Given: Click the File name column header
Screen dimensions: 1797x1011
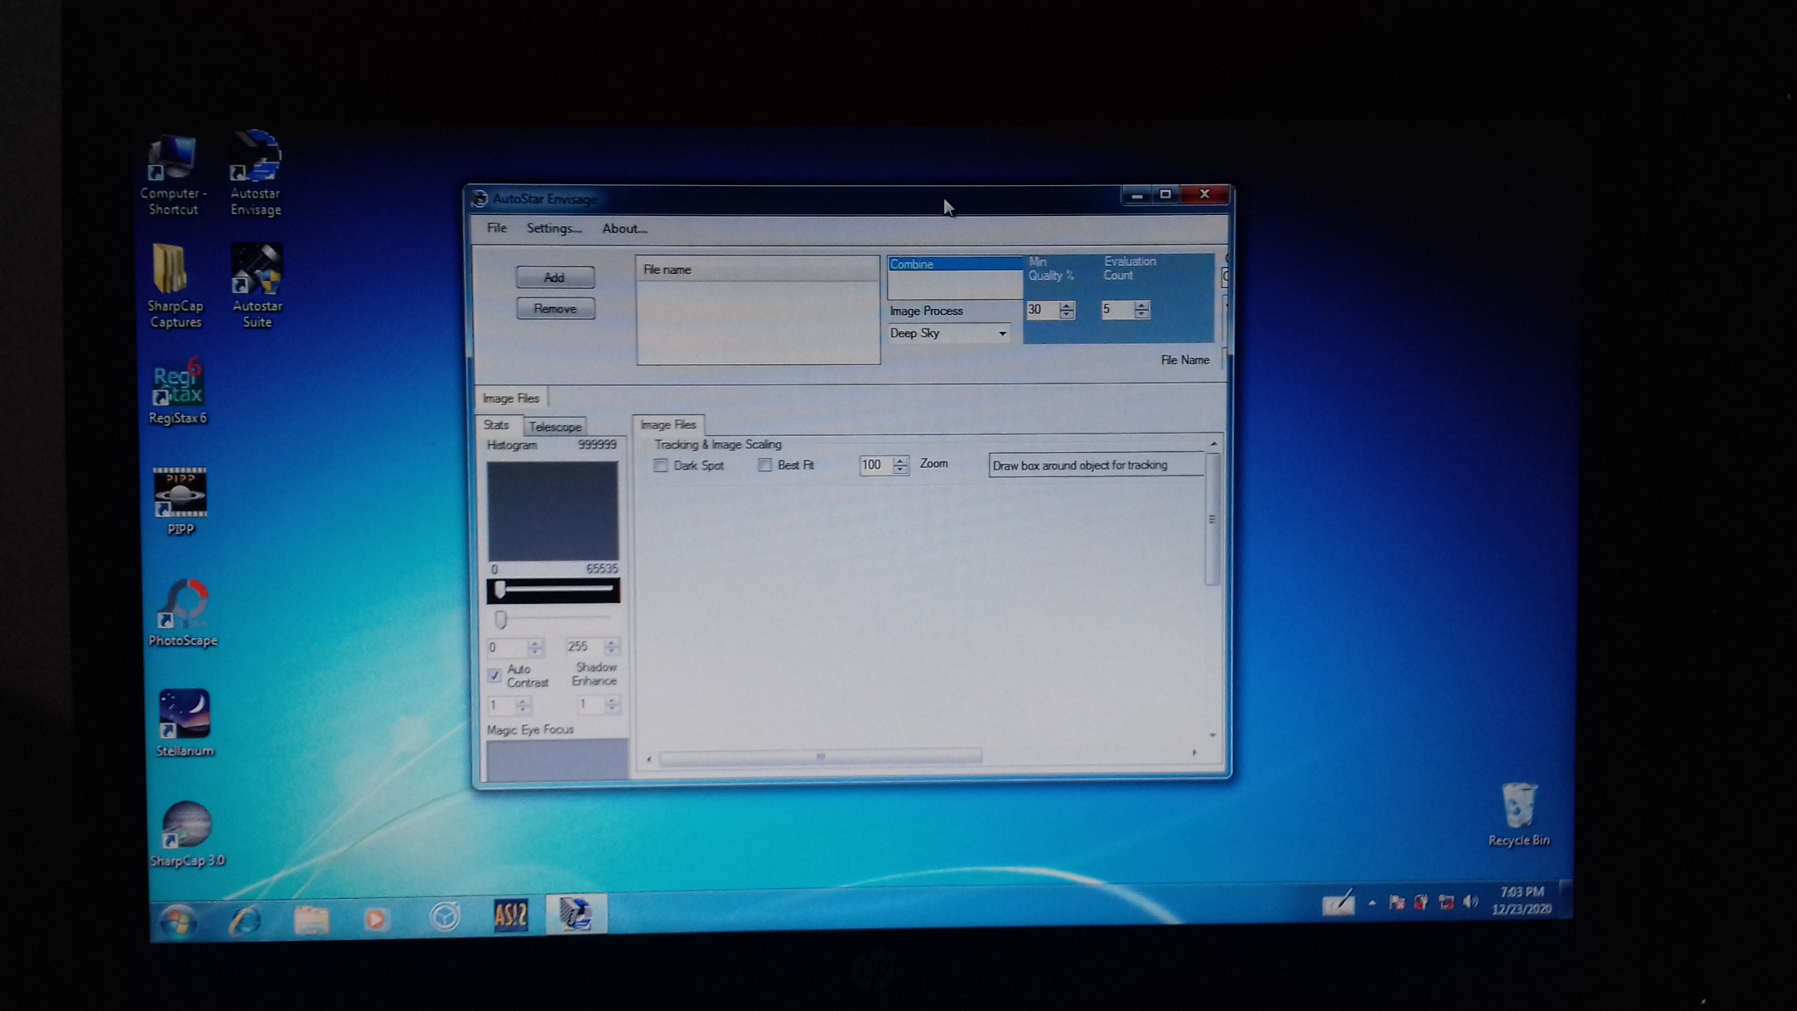Looking at the screenshot, I should tap(758, 269).
